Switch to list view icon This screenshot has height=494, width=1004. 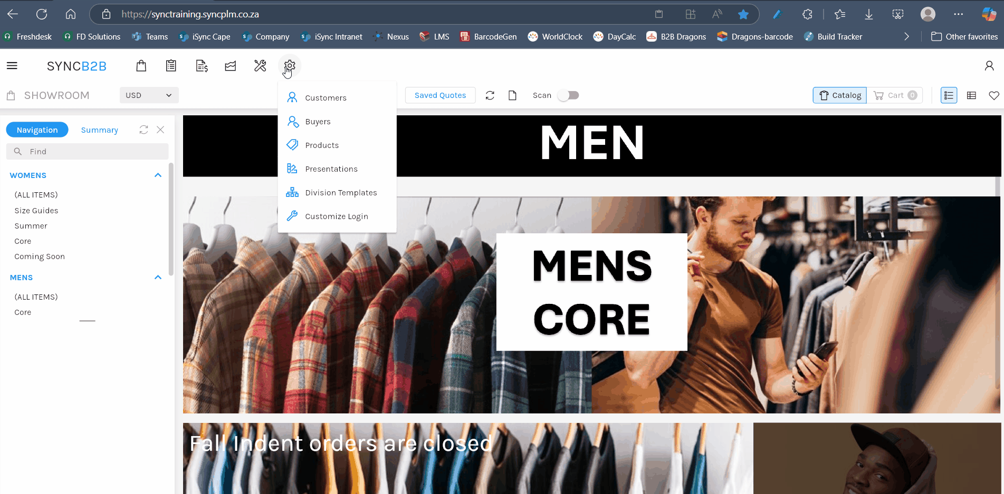[x=949, y=95]
